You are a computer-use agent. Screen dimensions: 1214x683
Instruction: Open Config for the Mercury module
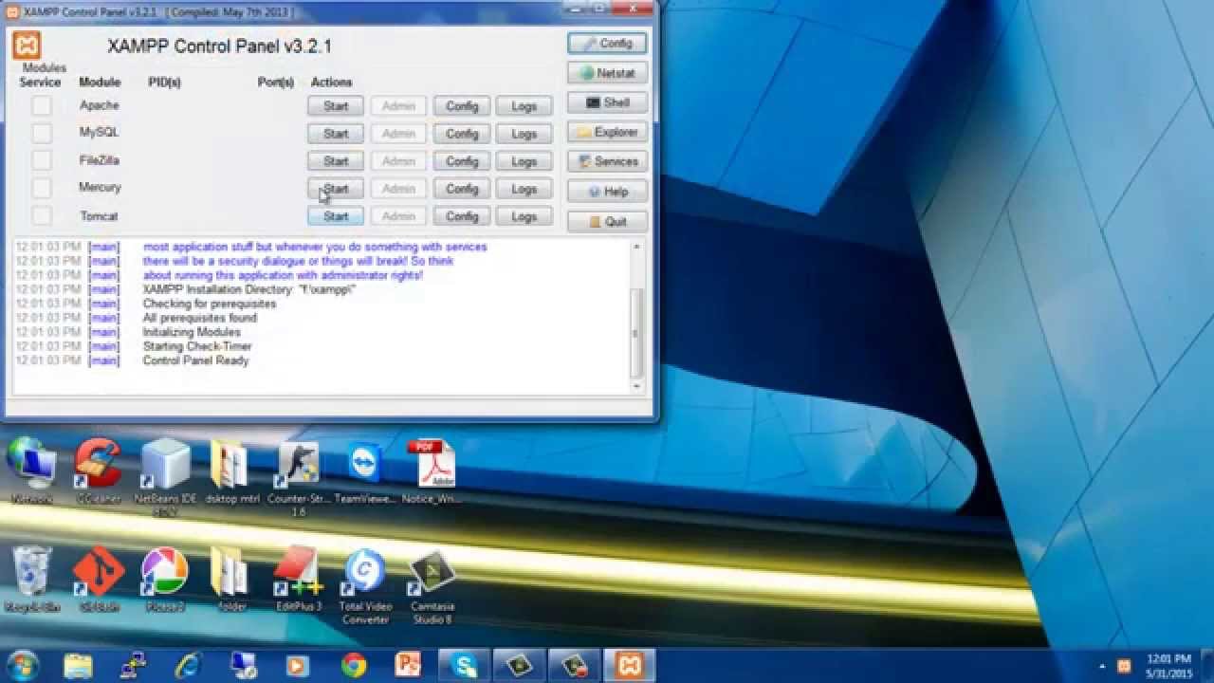pos(462,189)
